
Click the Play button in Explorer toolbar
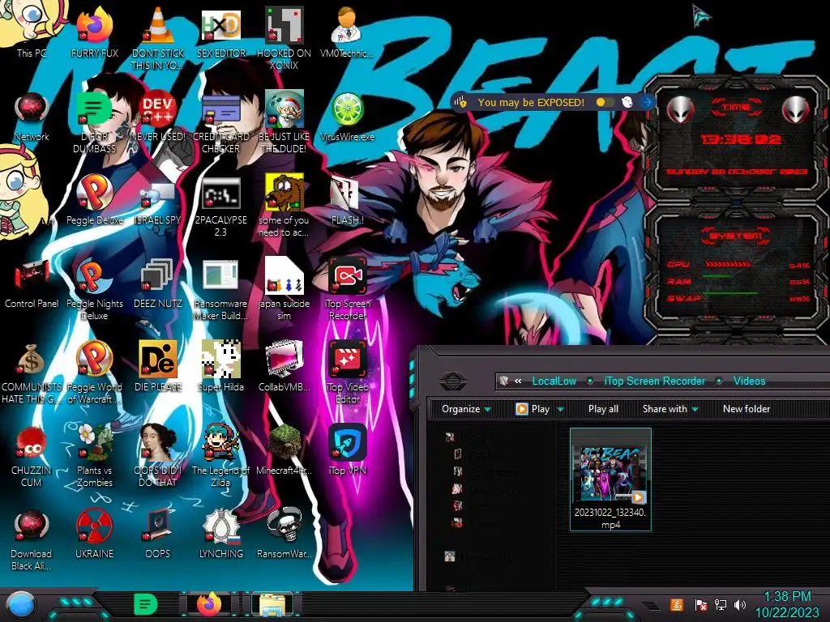coord(533,409)
